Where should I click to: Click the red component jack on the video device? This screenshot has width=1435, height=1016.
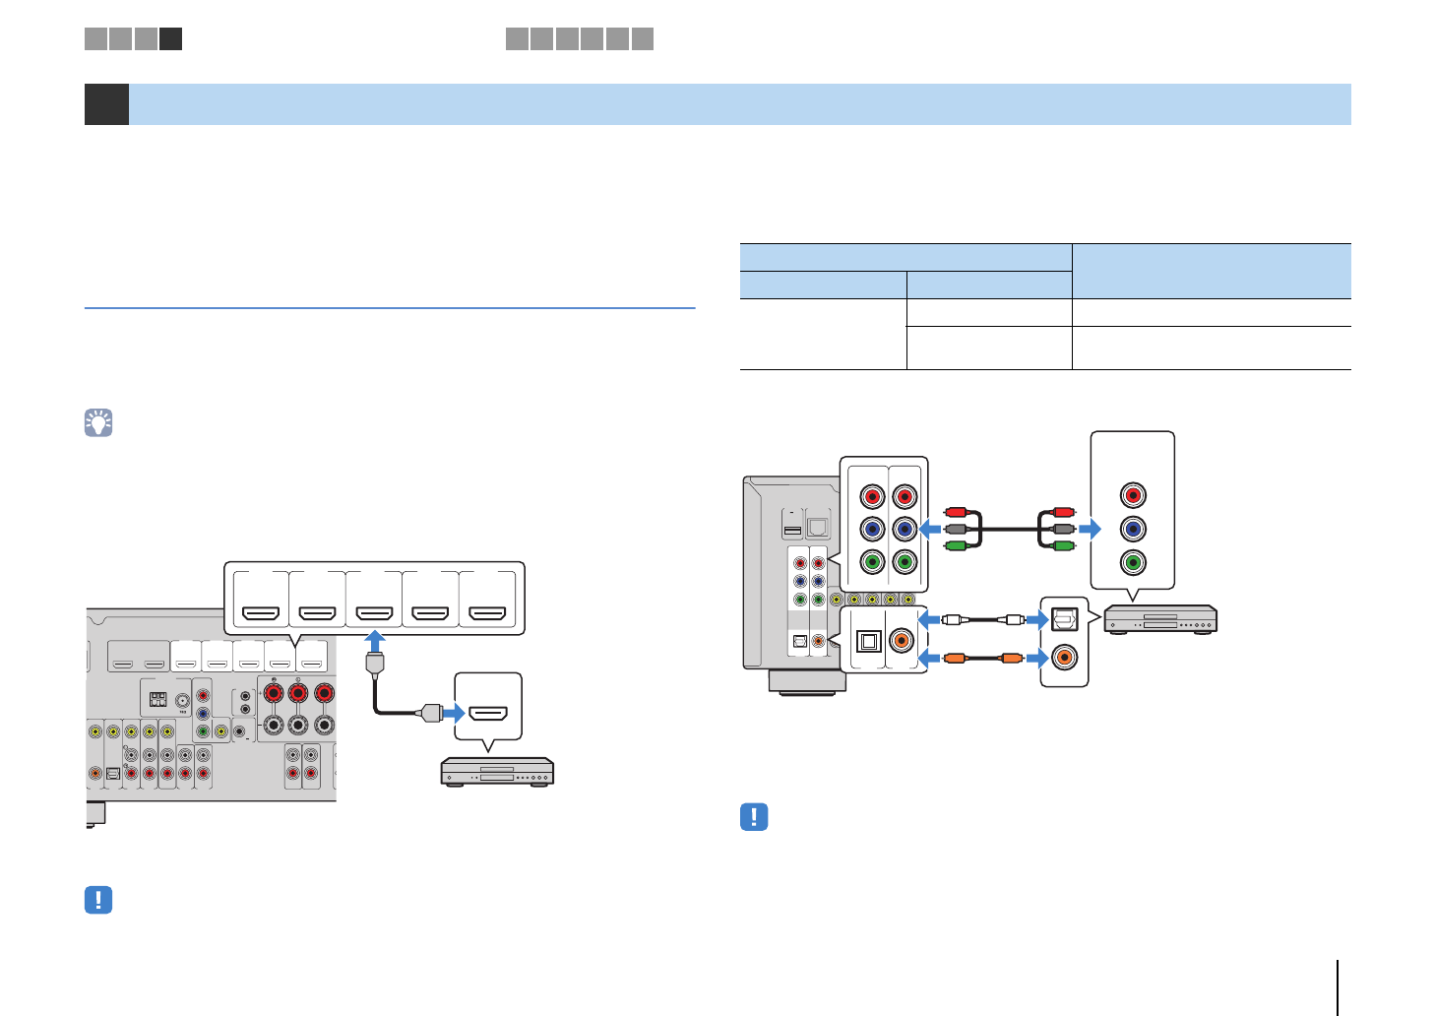1133,495
